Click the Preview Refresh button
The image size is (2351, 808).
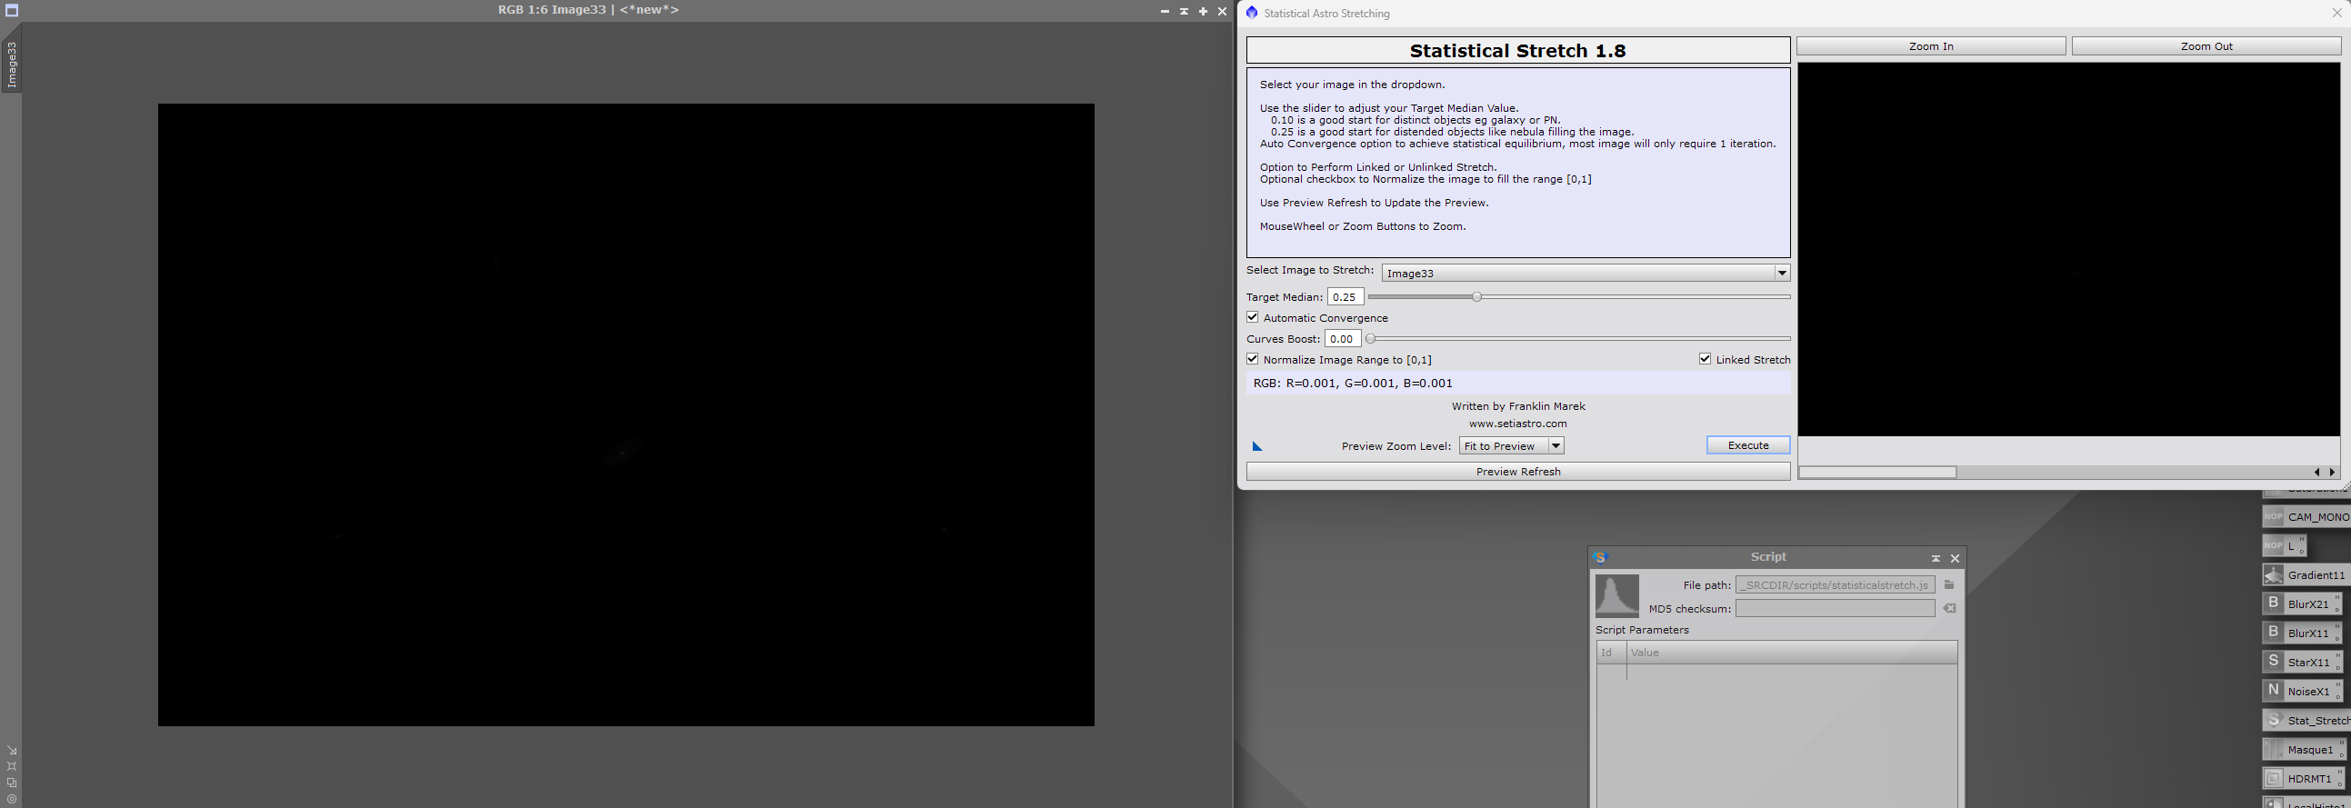(x=1517, y=472)
